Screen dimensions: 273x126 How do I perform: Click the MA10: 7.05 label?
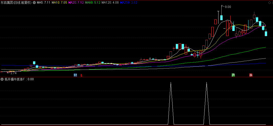[x=59, y=3]
